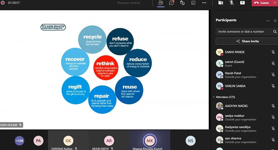Click muted mic icon for Vansh Patel

273,75
